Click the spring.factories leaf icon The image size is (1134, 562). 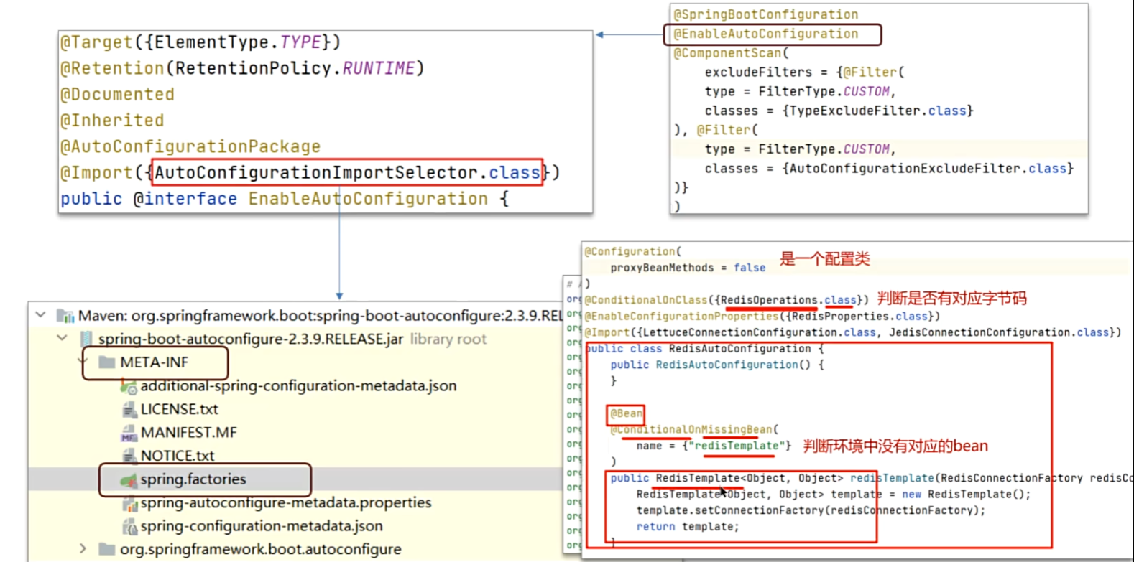(x=129, y=479)
